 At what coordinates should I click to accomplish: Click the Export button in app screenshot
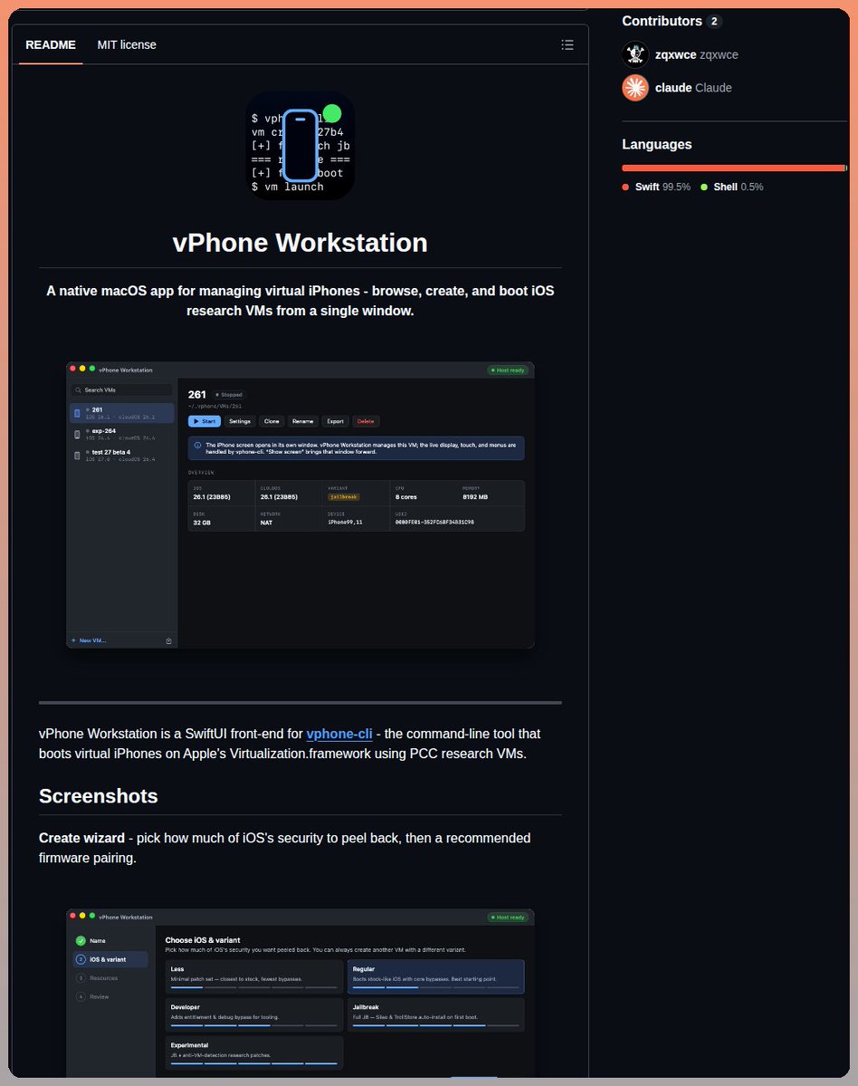[335, 421]
